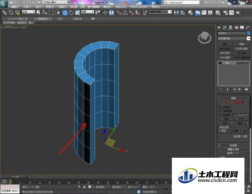
Task: Open the Select by Name dialog
Action: click(44, 13)
